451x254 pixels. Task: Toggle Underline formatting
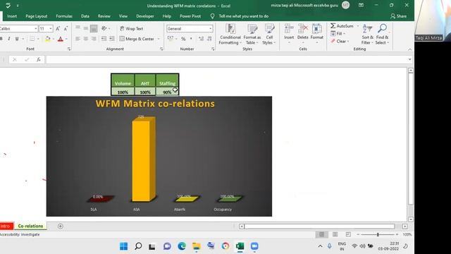17,39
